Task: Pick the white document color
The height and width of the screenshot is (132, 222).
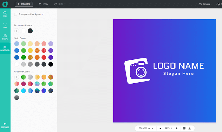Action: (x=23, y=31)
